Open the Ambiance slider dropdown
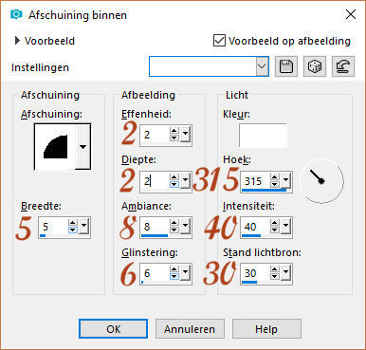Image resolution: width=366 pixels, height=350 pixels. pyautogui.click(x=186, y=227)
